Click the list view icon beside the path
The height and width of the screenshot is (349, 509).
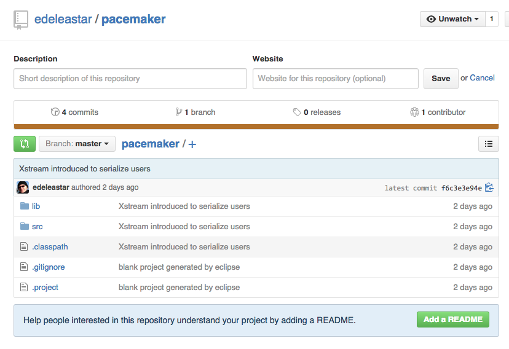click(489, 144)
